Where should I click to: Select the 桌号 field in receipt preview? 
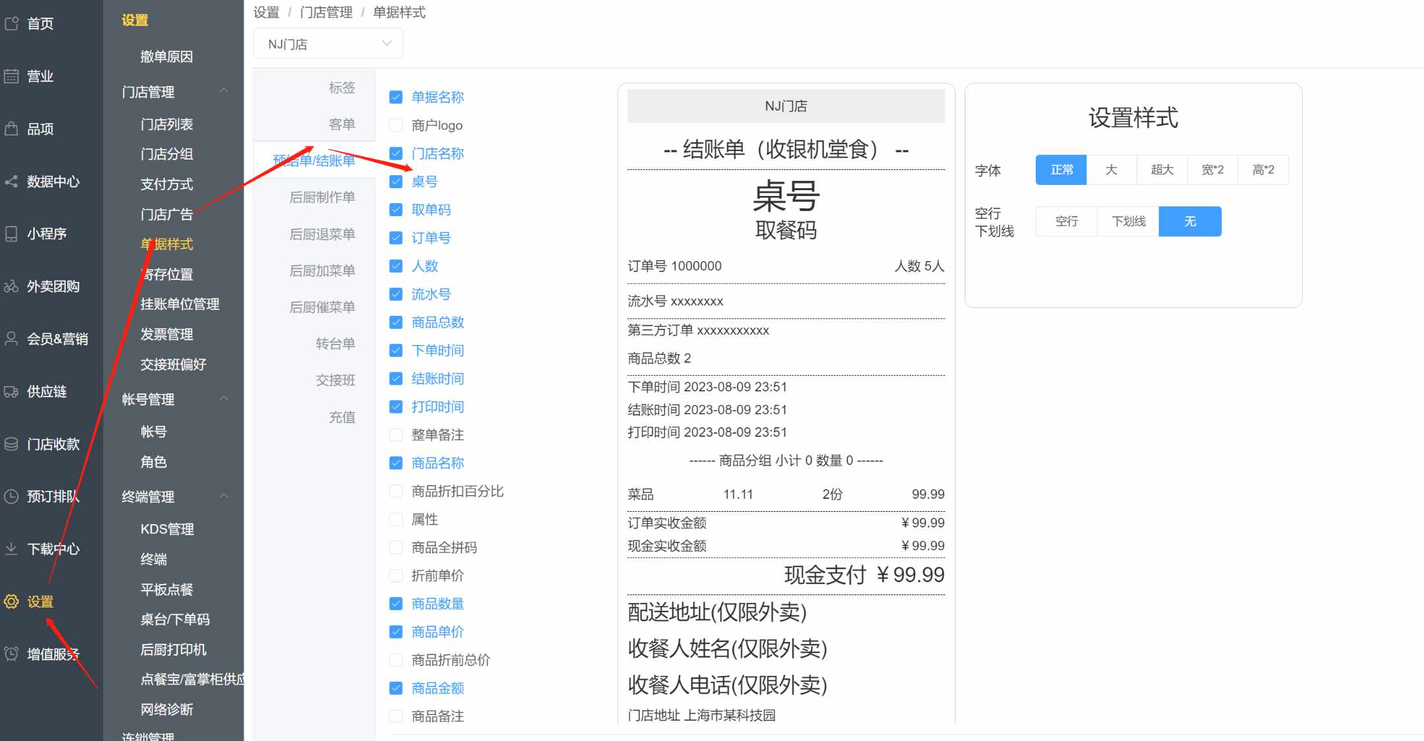pyautogui.click(x=786, y=197)
